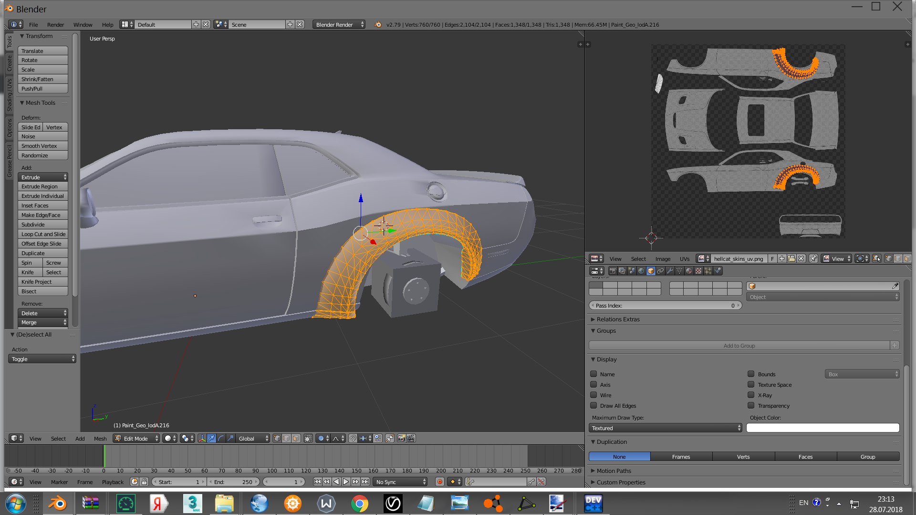
Task: Click the Loop Cut and Slide button
Action: coord(43,234)
